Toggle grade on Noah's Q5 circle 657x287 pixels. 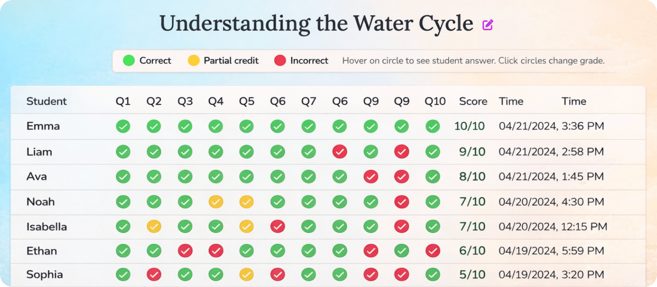[246, 202]
